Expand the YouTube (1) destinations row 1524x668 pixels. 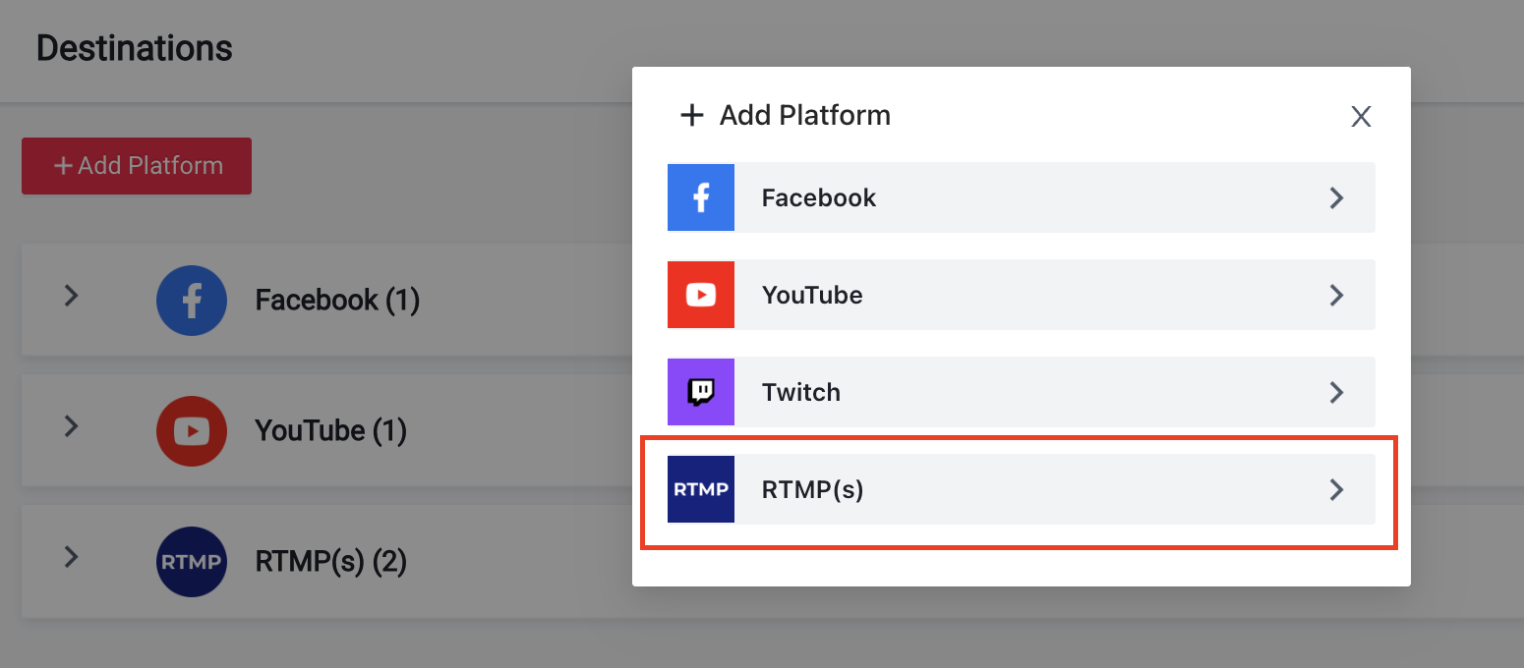pyautogui.click(x=71, y=425)
